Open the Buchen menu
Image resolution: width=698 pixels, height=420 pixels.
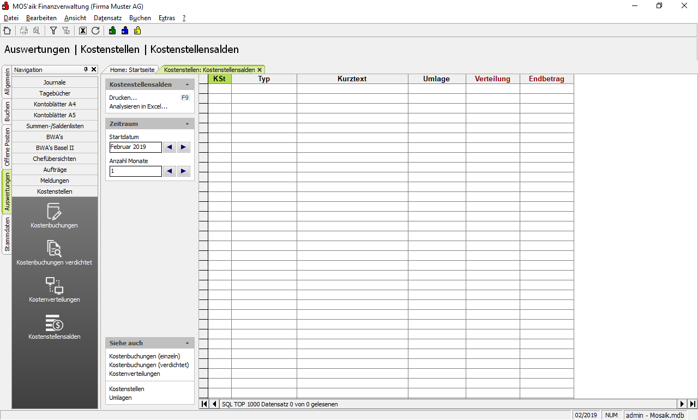point(140,18)
